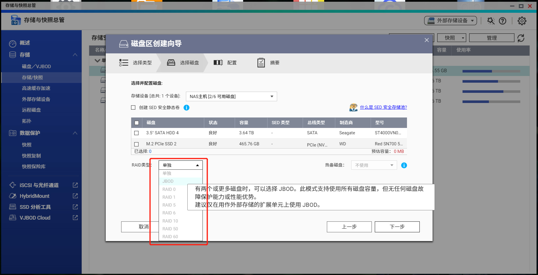This screenshot has height=275, width=538.
Task: Select the 465.76 GB capacity cell
Action: tap(249, 144)
